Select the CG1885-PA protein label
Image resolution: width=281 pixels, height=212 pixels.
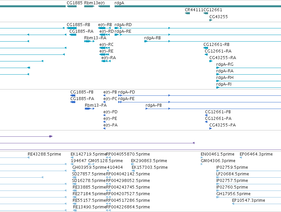(x=82, y=99)
